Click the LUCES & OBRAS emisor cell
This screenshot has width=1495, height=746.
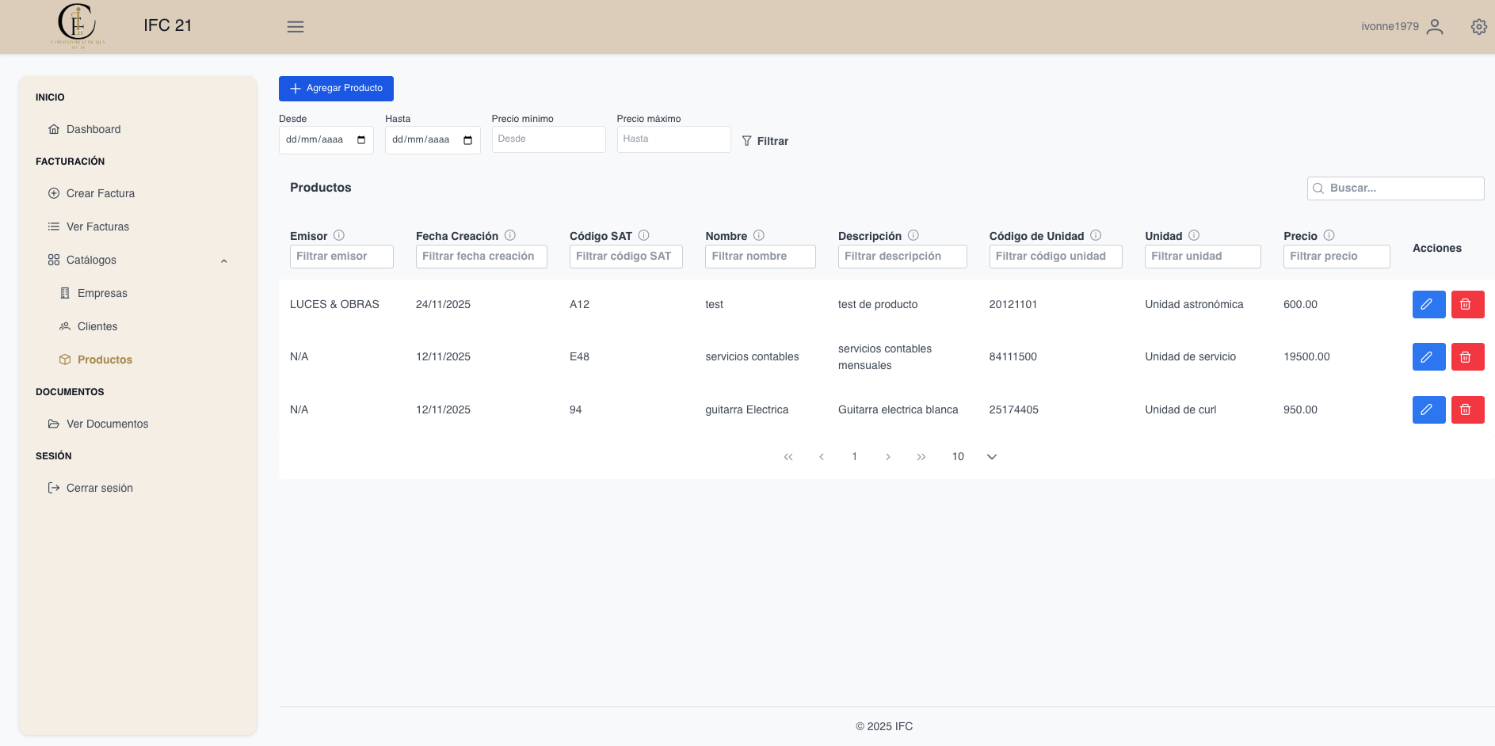point(334,304)
